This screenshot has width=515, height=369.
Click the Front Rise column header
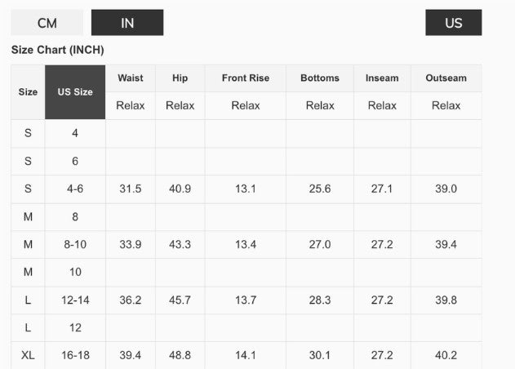(246, 78)
